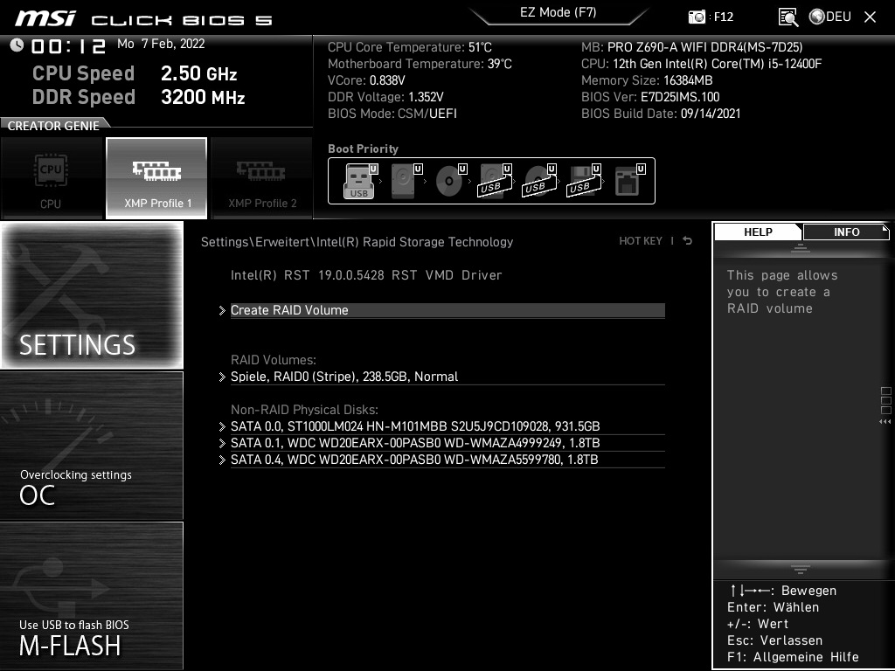Open the SETTINGS menu tile
Viewport: 895px width, 671px height.
click(x=92, y=295)
